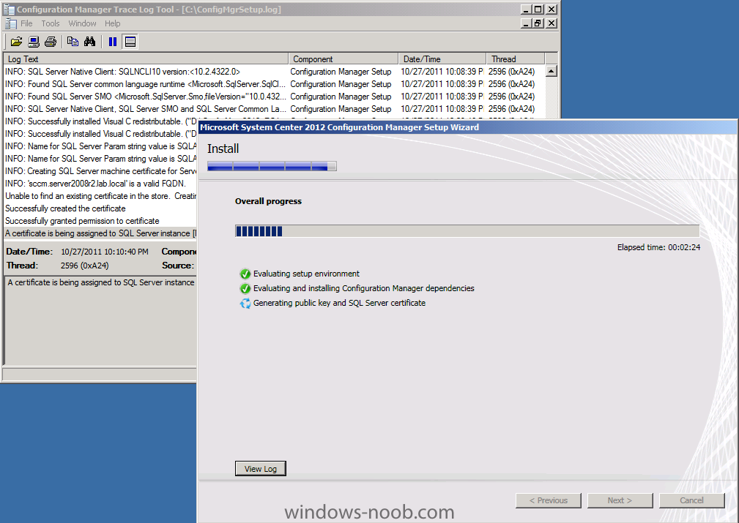Click Thread cell of the common language runtime row
Viewport: 739px width, 523px height.
tap(512, 84)
